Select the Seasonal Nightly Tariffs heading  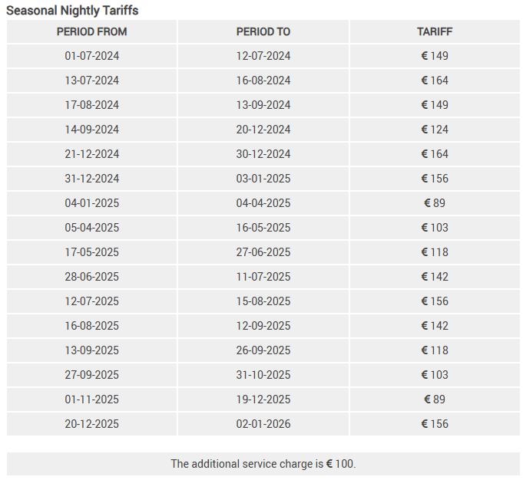(x=72, y=11)
